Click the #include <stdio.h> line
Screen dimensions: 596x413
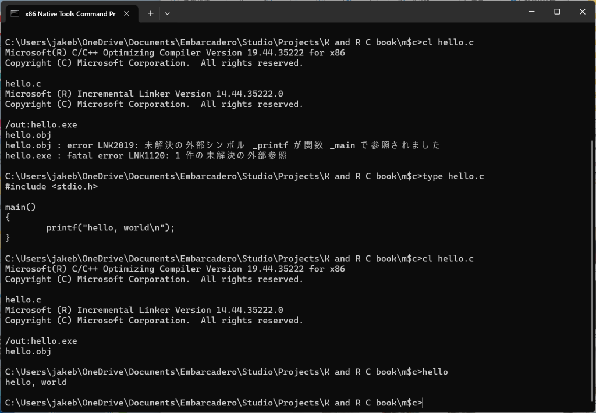(51, 187)
